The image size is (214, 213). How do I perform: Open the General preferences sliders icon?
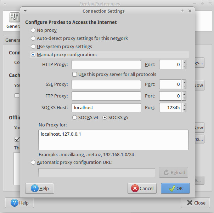(14, 17)
